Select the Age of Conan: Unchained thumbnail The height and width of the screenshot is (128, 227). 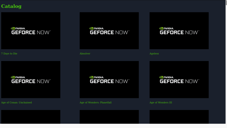tap(31, 80)
